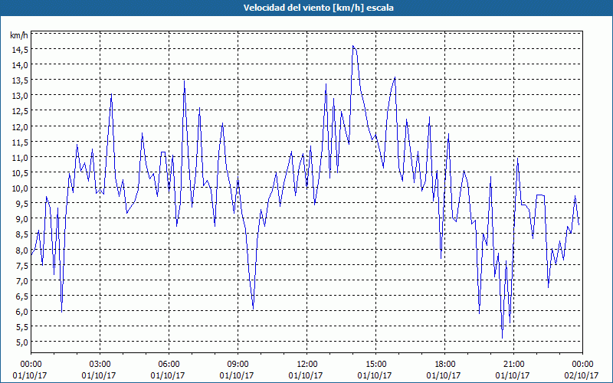The height and width of the screenshot is (383, 613).
Task: Select the '06:00' time label
Action: click(169, 364)
